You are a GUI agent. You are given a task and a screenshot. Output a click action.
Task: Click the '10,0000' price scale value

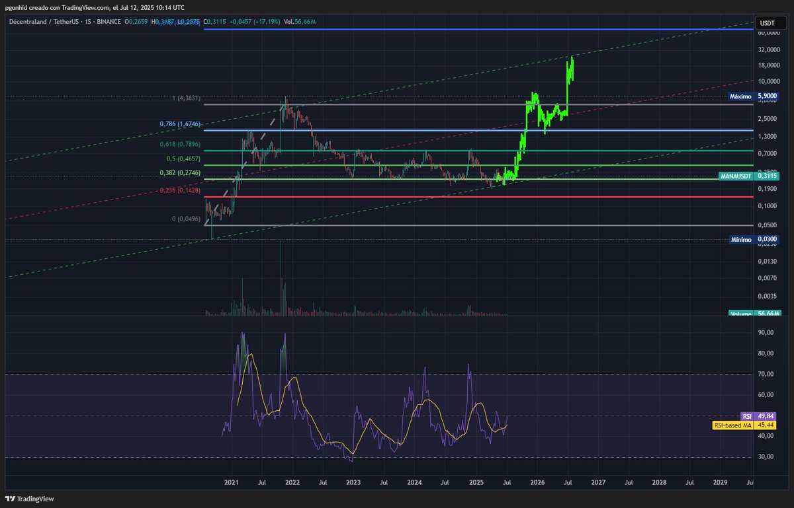click(x=768, y=81)
